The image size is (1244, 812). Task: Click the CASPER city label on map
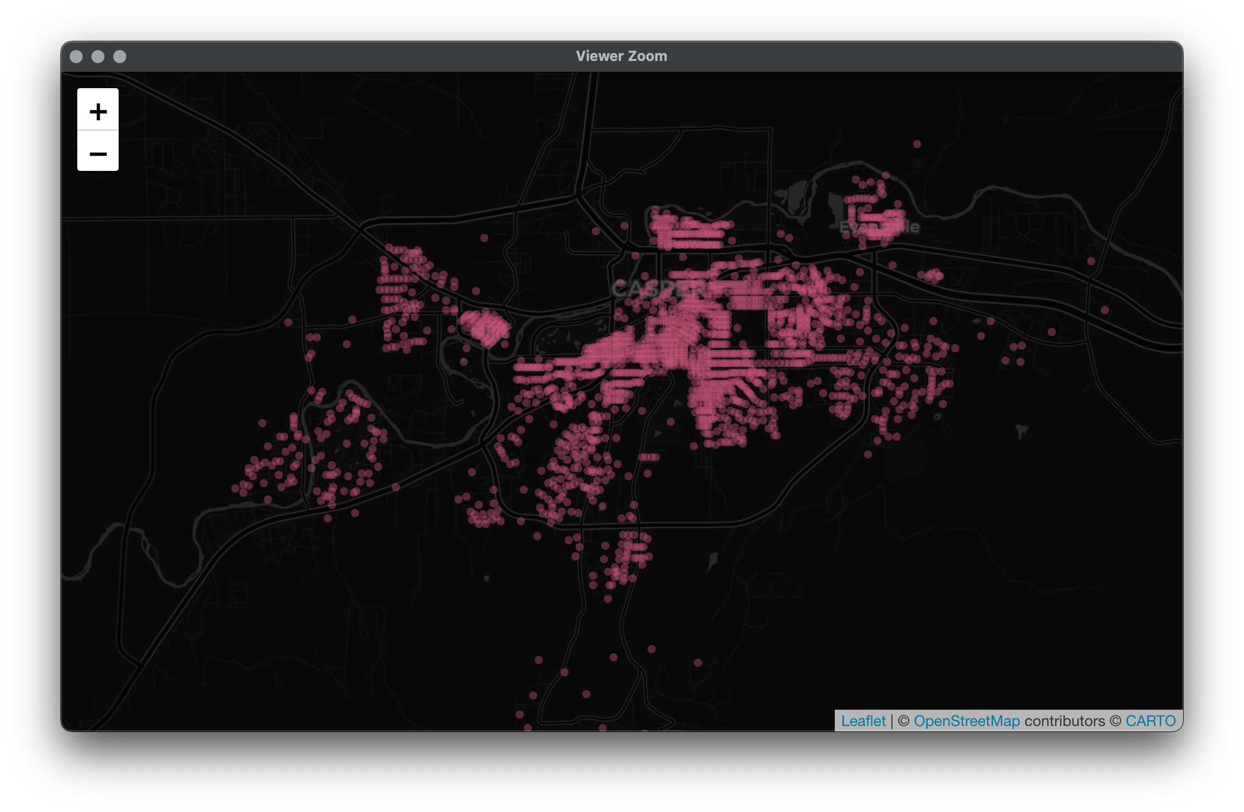coord(658,288)
